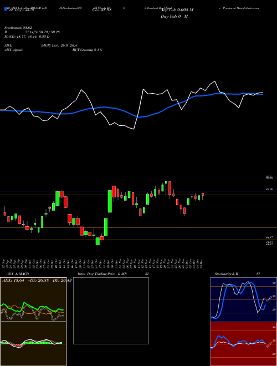Click the lowest green candlestick at the chart bottom

tap(98, 241)
